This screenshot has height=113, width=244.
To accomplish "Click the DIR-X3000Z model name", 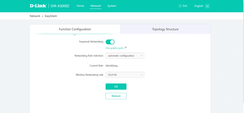I will click(60, 6).
